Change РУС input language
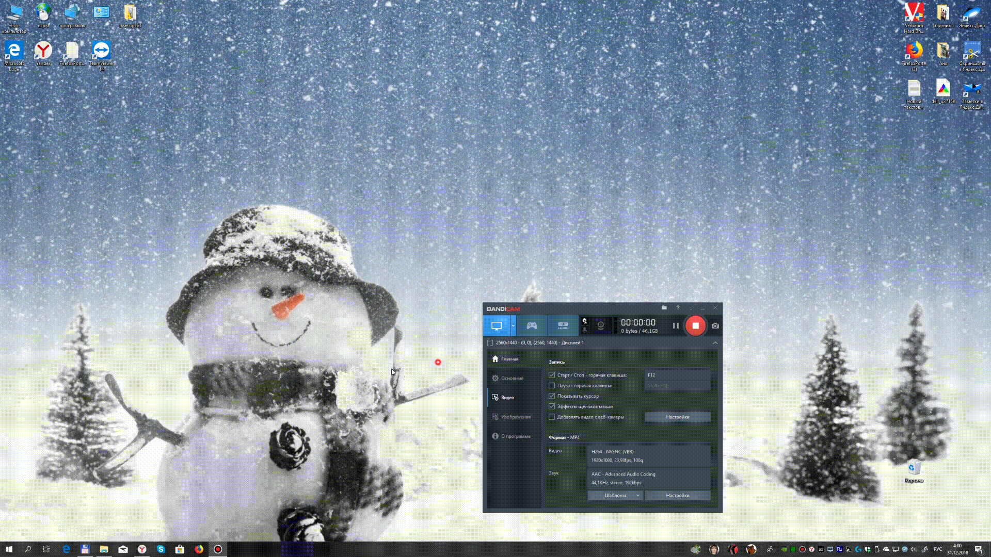The width and height of the screenshot is (991, 557). pyautogui.click(x=938, y=549)
